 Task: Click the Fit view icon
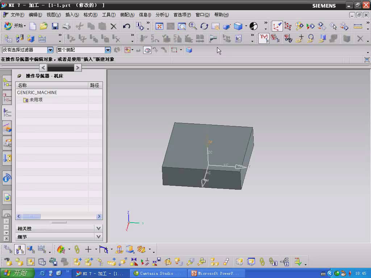[159, 26]
